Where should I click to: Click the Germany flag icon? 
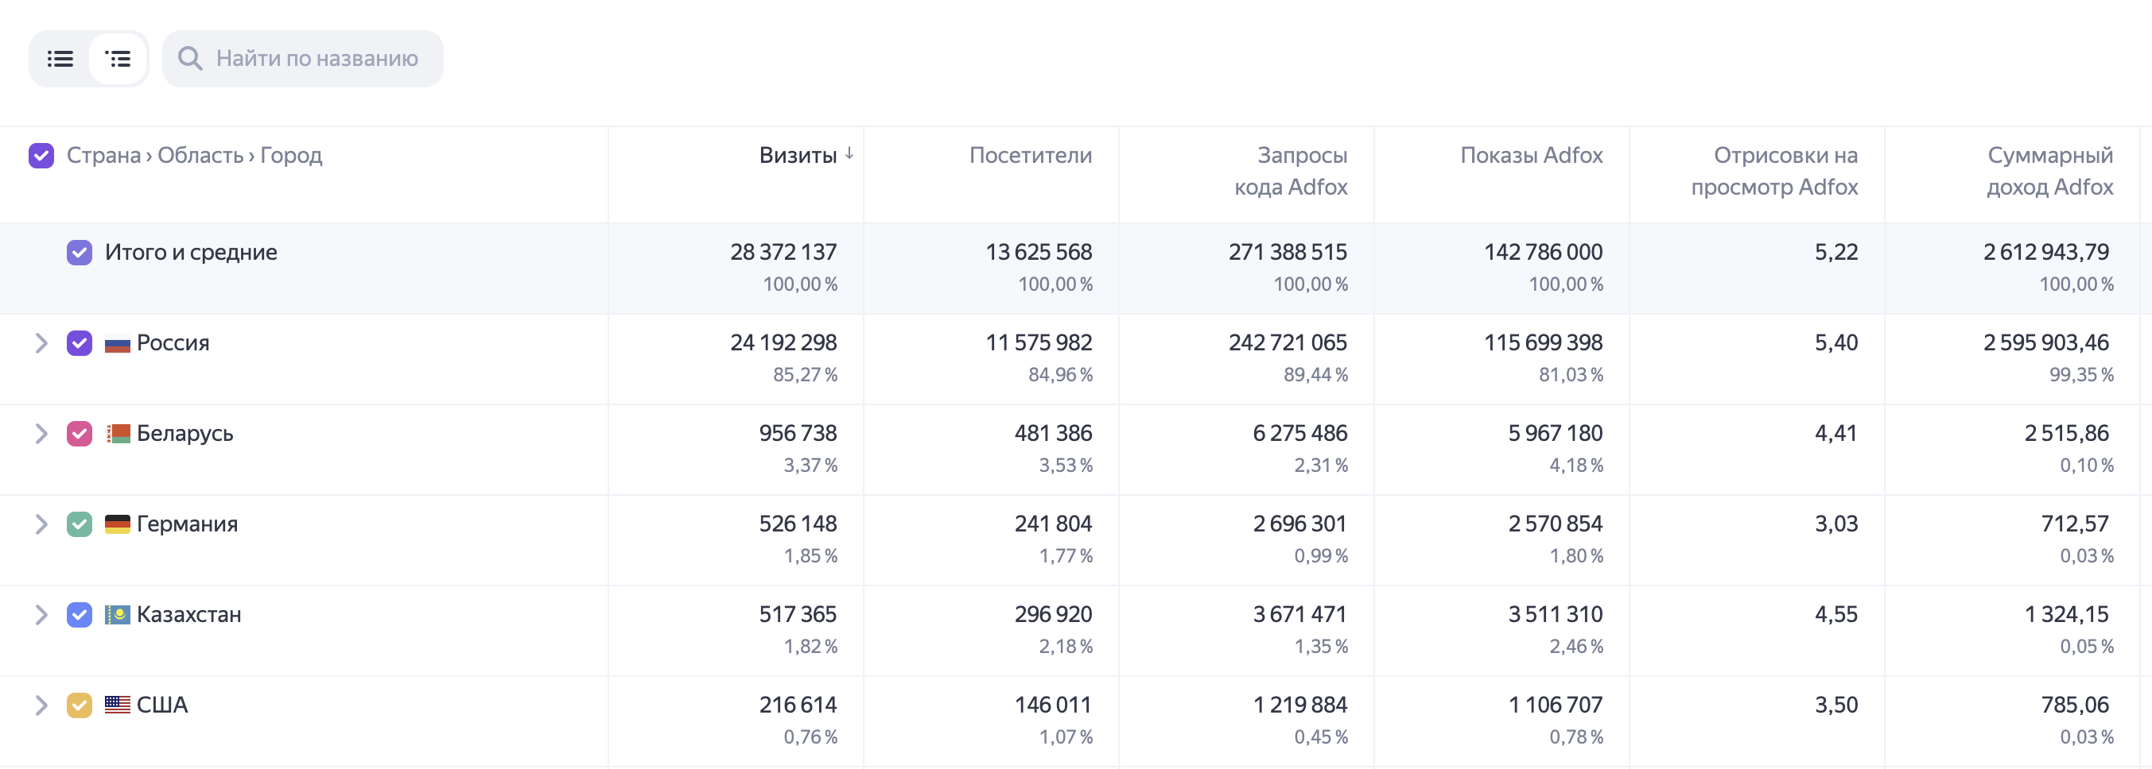pos(117,524)
